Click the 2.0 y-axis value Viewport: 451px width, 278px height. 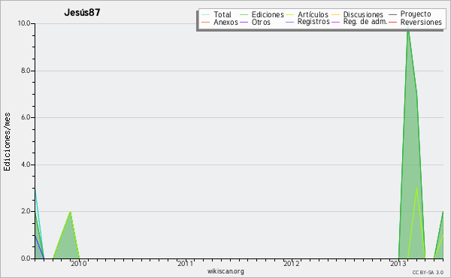tap(26, 211)
